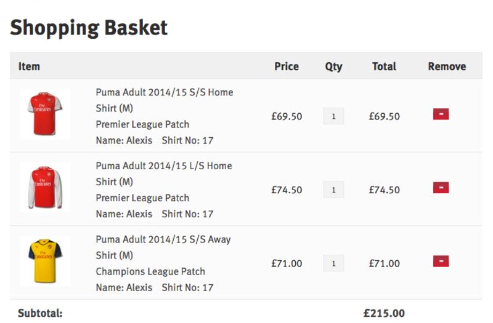Open the red short-sleeve home shirt thumbnail
Screen dimensions: 493x323
(x=45, y=114)
